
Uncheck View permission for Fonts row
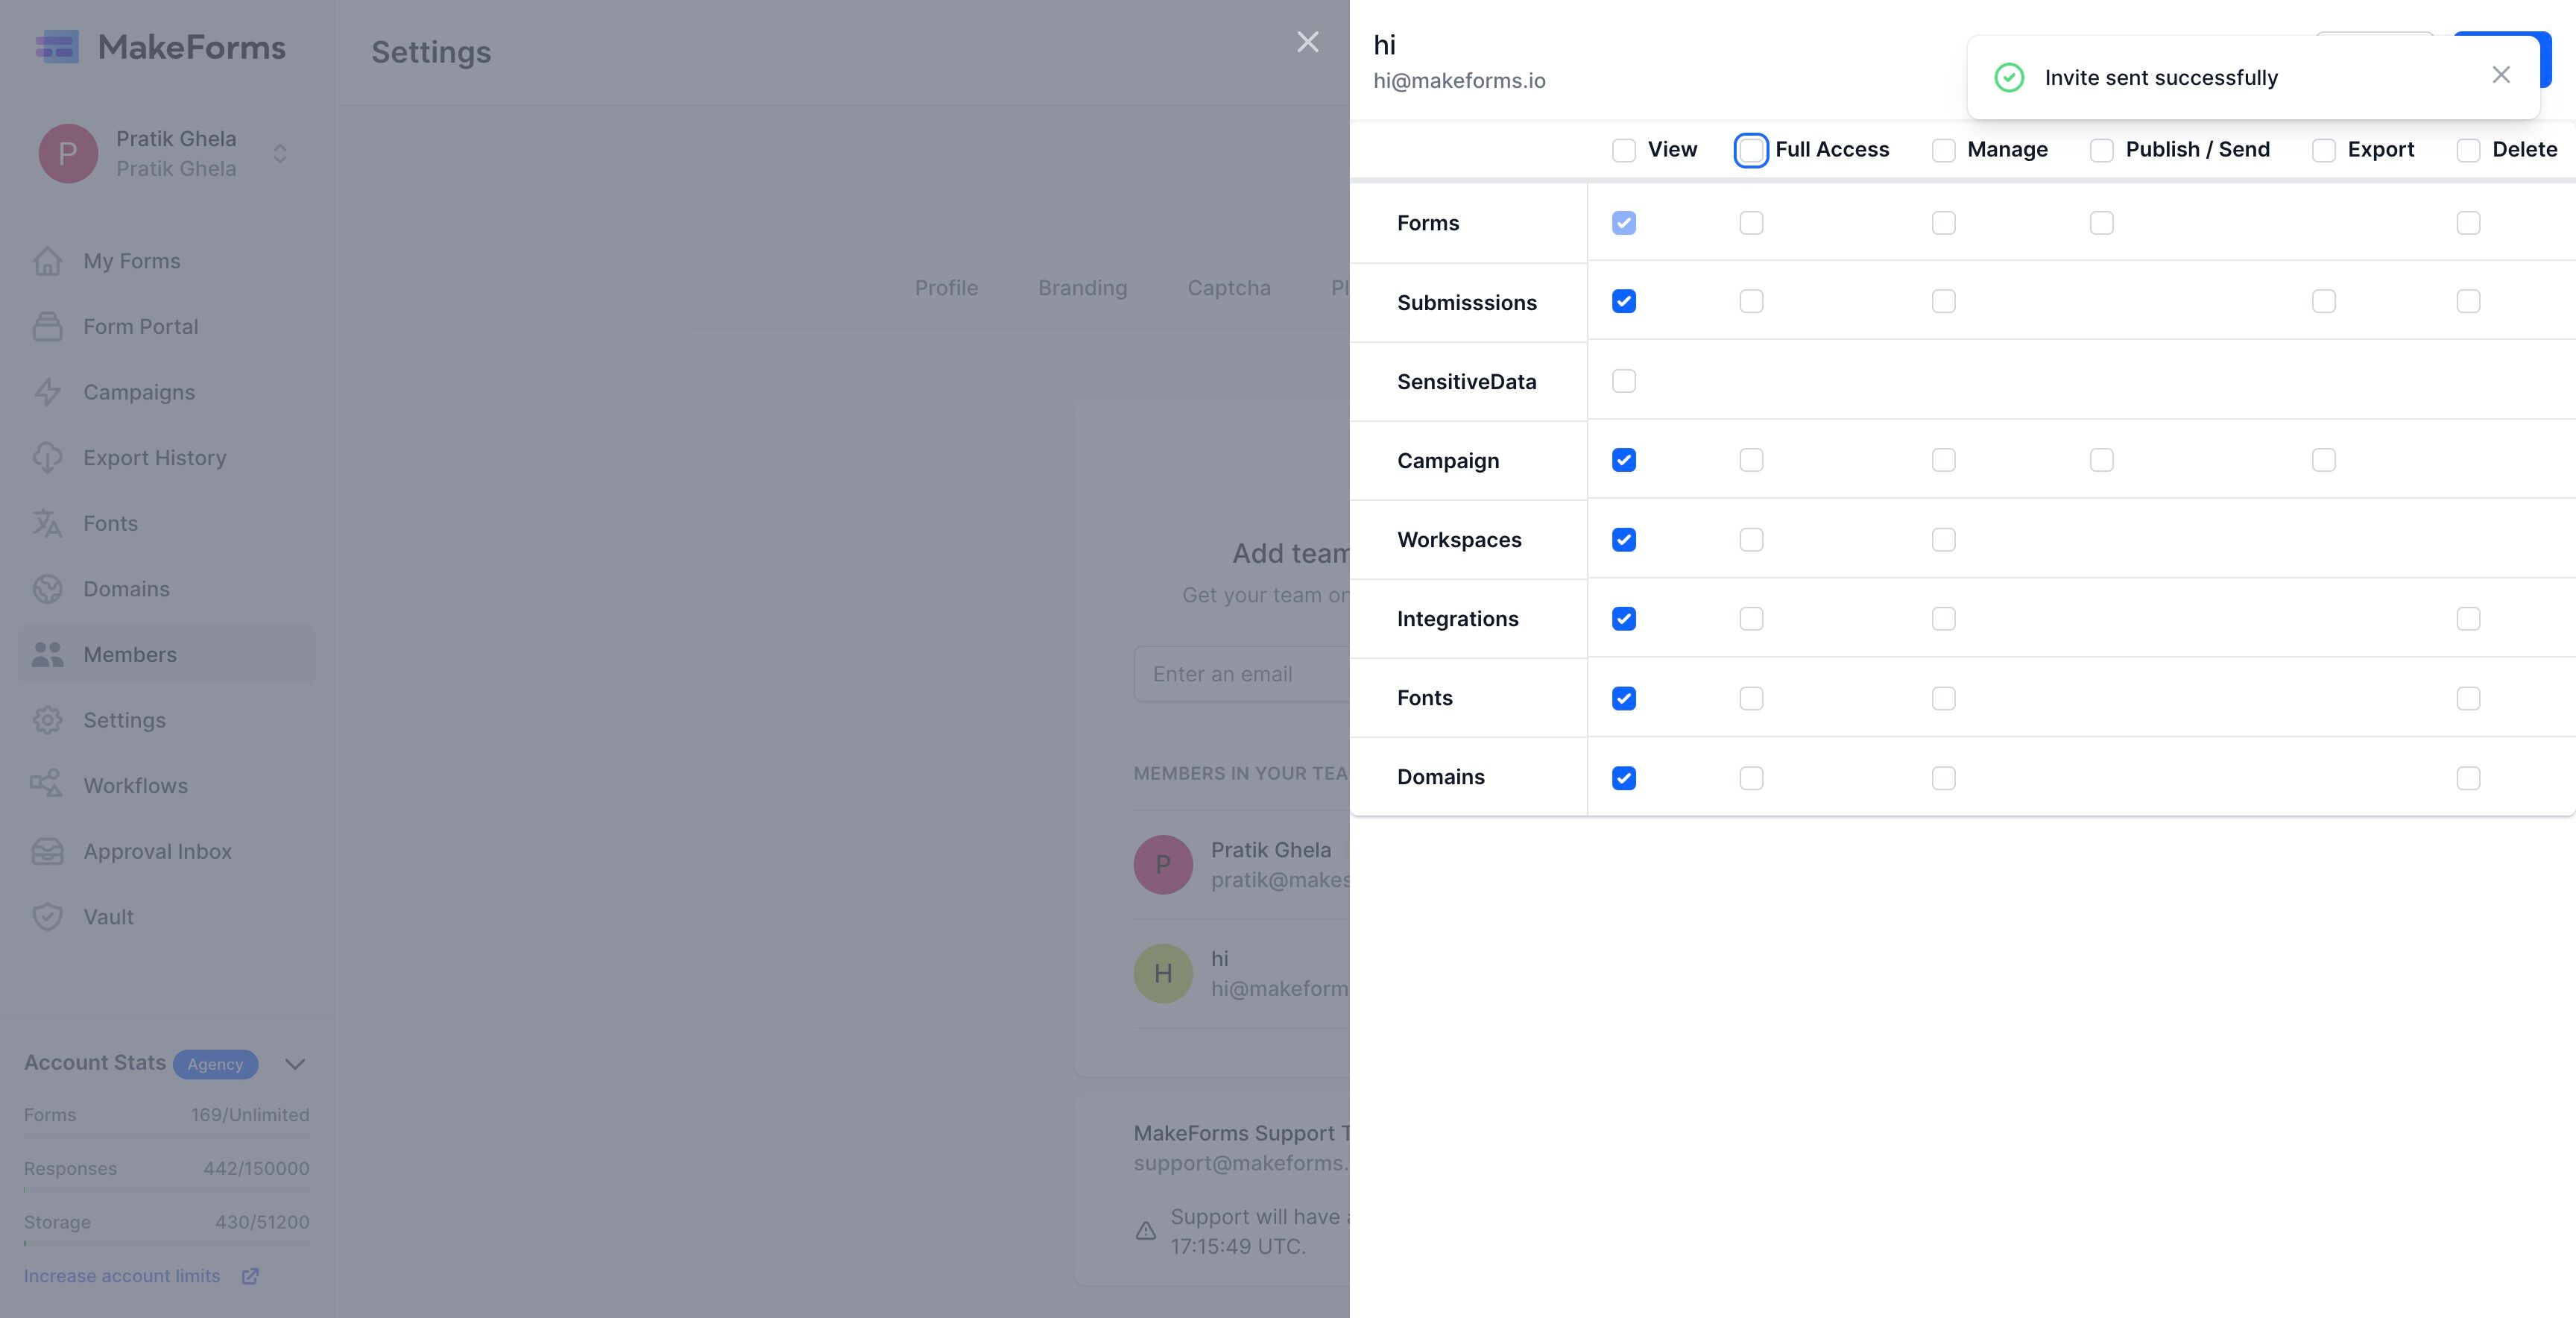coord(1624,698)
